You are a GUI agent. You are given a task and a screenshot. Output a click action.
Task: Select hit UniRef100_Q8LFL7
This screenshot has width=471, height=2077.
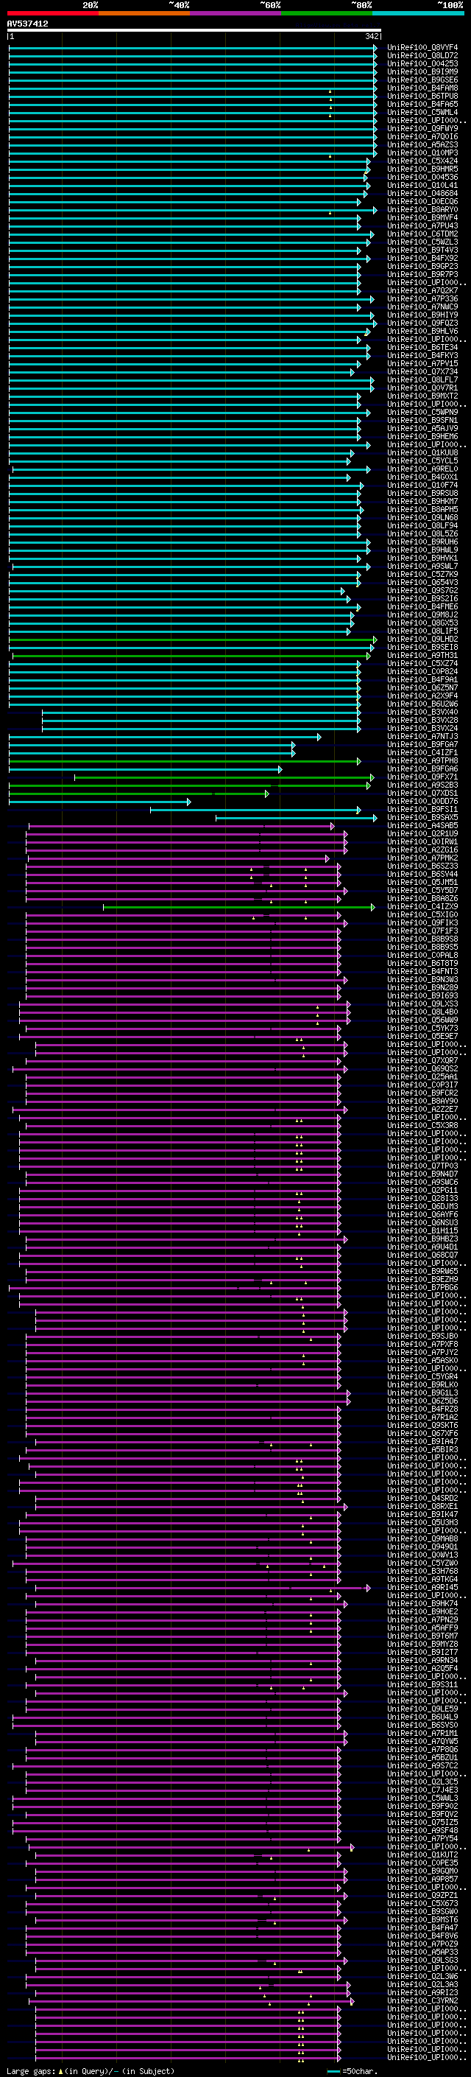422,379
